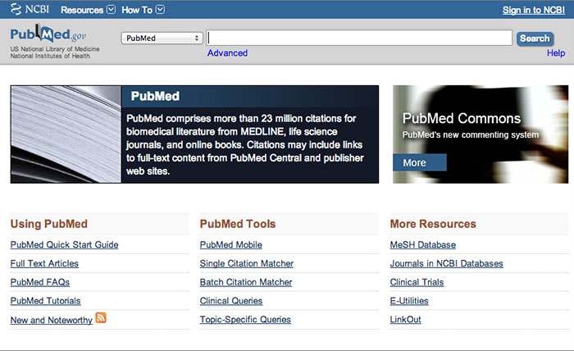Open Single Citation Matcher
This screenshot has height=351, width=574.
pos(247,263)
